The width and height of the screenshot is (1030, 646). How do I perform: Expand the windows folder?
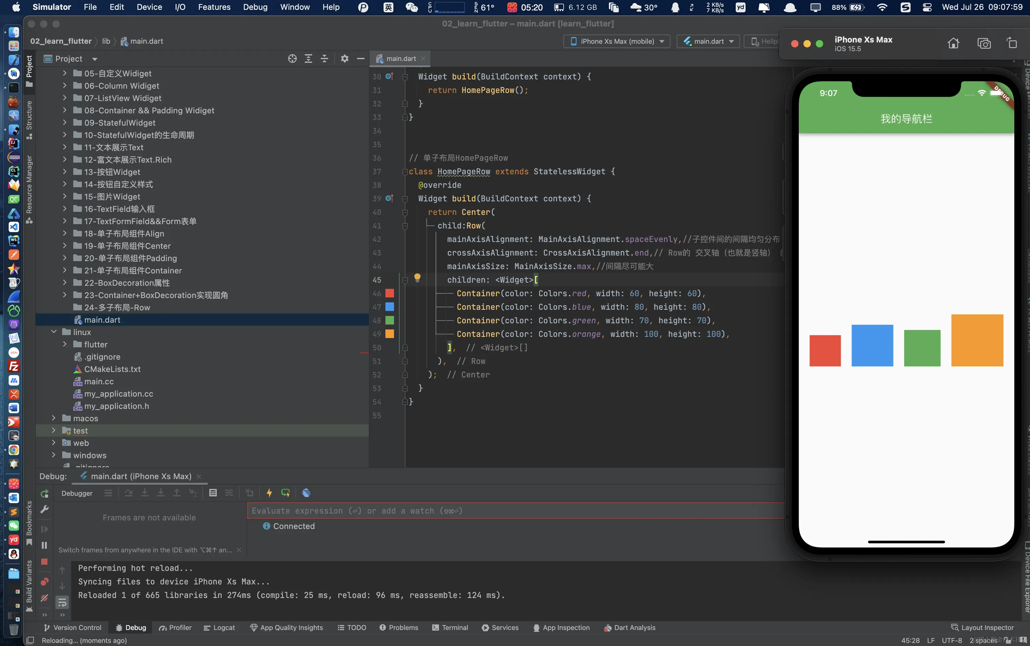click(54, 455)
